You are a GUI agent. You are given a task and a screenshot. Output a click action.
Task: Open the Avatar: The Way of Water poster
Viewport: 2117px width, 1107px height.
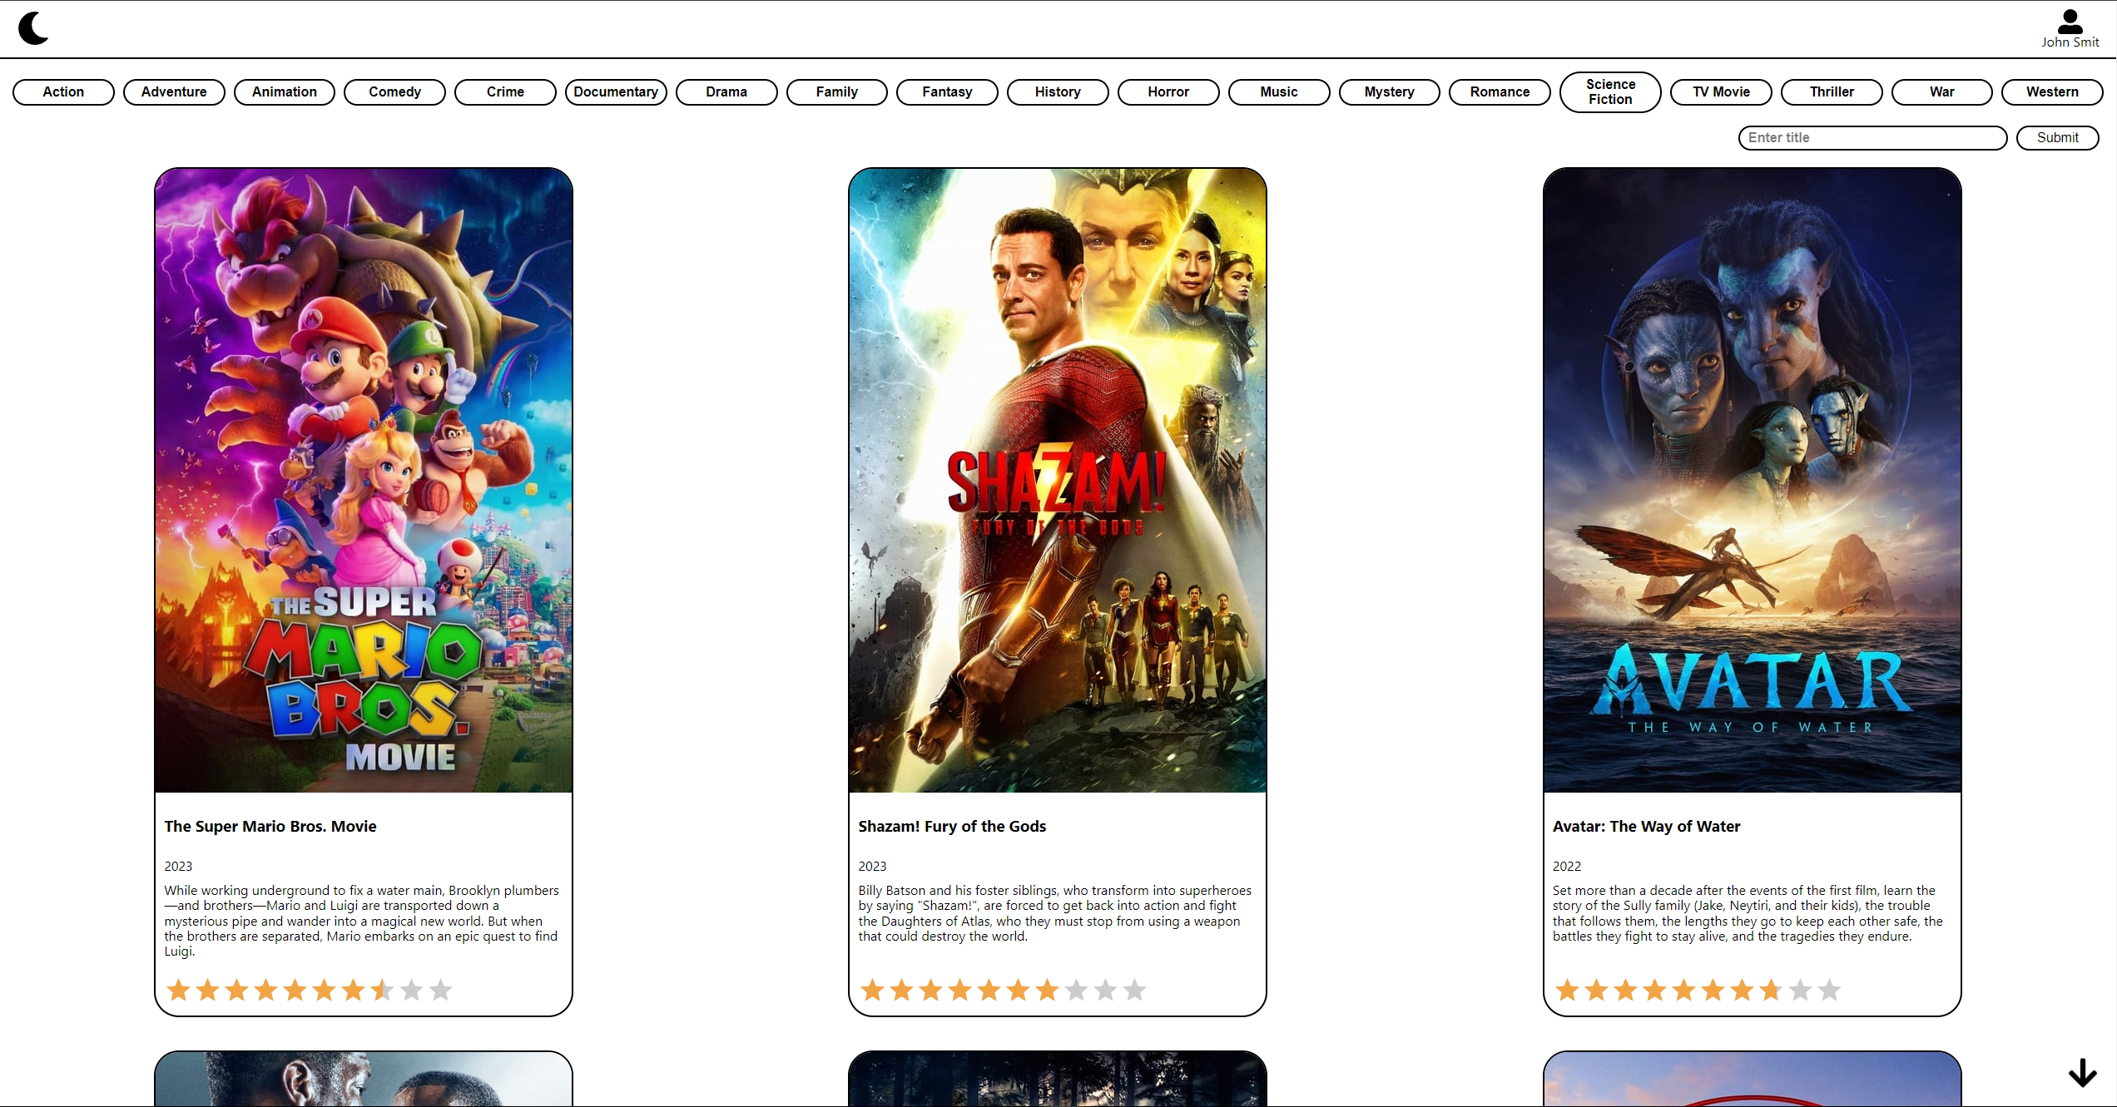[1752, 480]
